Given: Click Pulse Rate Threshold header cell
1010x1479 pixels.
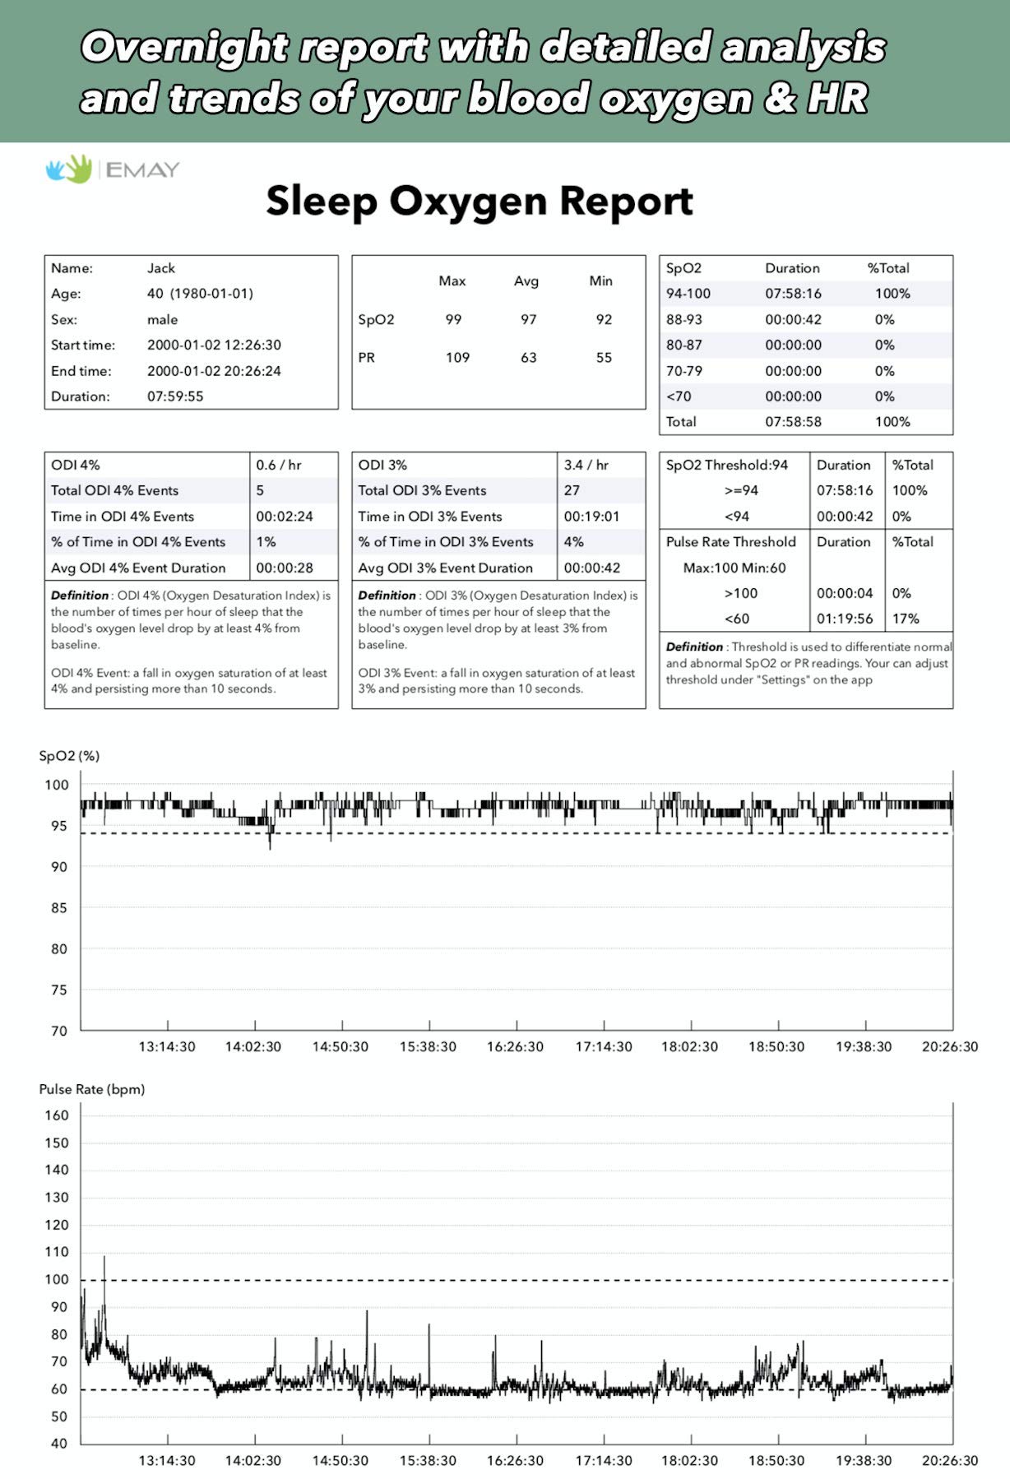Looking at the screenshot, I should [x=731, y=541].
